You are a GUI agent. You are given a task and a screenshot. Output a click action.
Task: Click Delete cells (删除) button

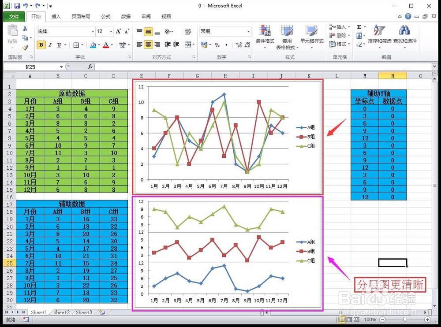[340, 35]
